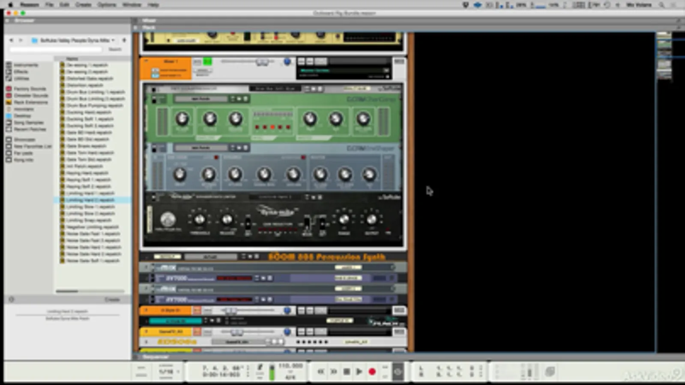Expand the Sequencer section header
This screenshot has width=685, height=385.
click(136, 357)
